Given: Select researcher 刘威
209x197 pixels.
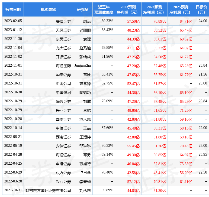Looking at the screenshot, I should pyautogui.click(x=87, y=101).
